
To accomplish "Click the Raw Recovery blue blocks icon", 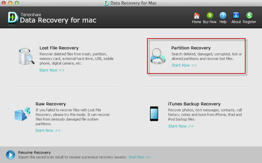I will pos(22,114).
